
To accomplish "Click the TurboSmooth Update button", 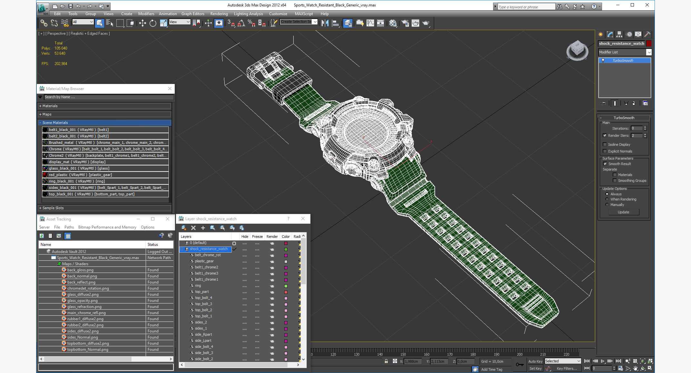I will pos(624,212).
